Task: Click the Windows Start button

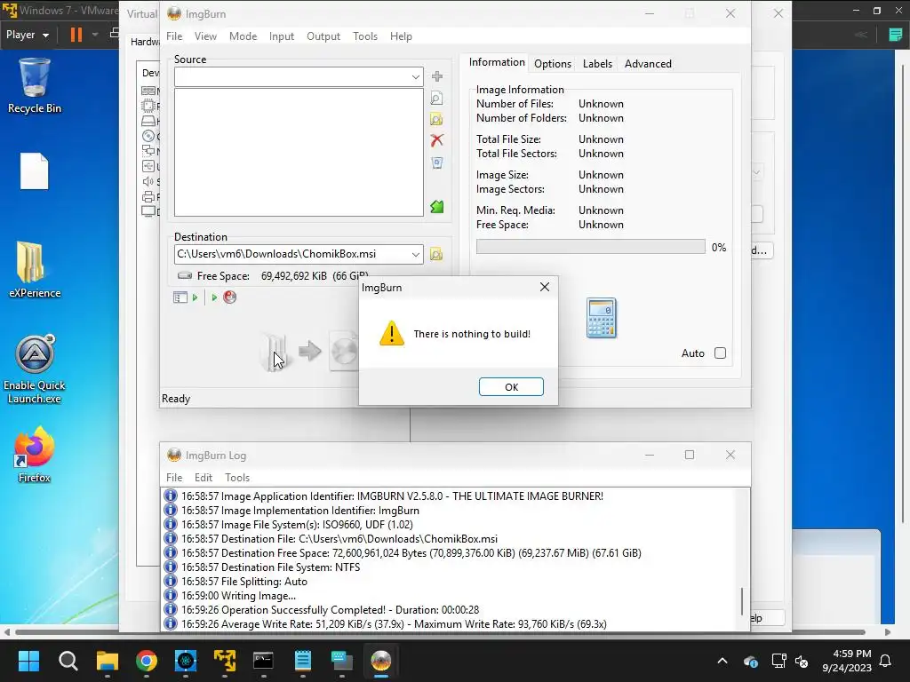Action: click(x=28, y=661)
